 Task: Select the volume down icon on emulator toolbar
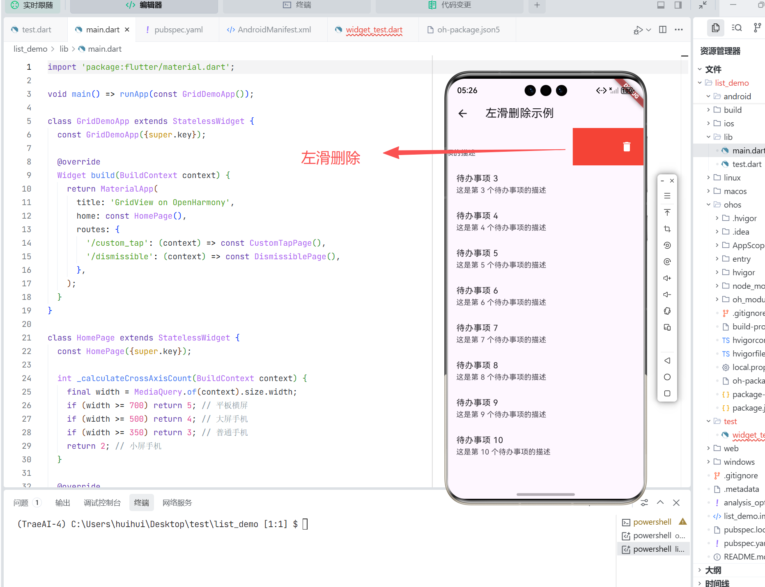pyautogui.click(x=667, y=295)
